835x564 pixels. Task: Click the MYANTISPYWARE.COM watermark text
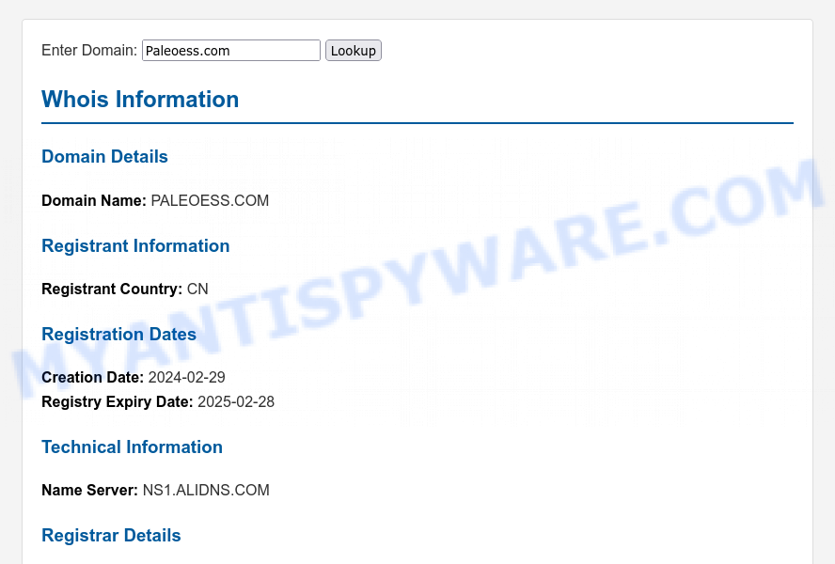(417, 277)
